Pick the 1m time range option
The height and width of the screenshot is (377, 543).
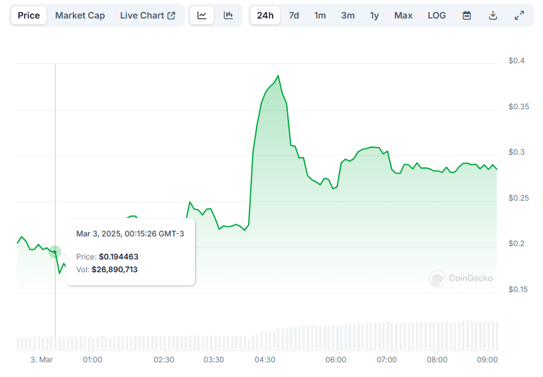320,15
